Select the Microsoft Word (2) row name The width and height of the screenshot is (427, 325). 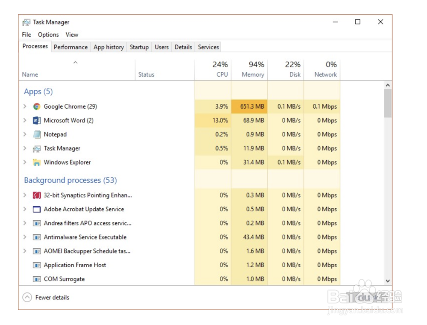point(69,120)
